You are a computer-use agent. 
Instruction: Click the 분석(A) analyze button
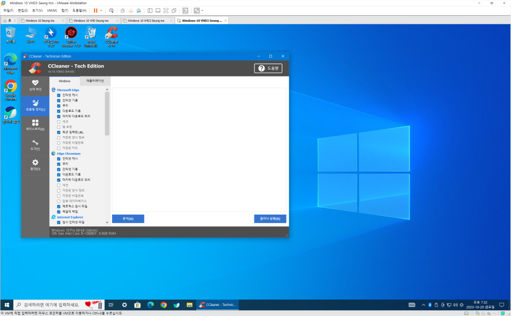(128, 219)
